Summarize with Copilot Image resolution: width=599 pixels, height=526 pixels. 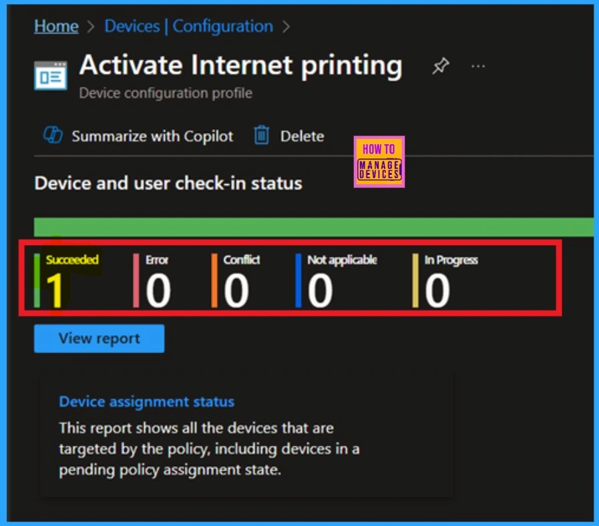152,136
